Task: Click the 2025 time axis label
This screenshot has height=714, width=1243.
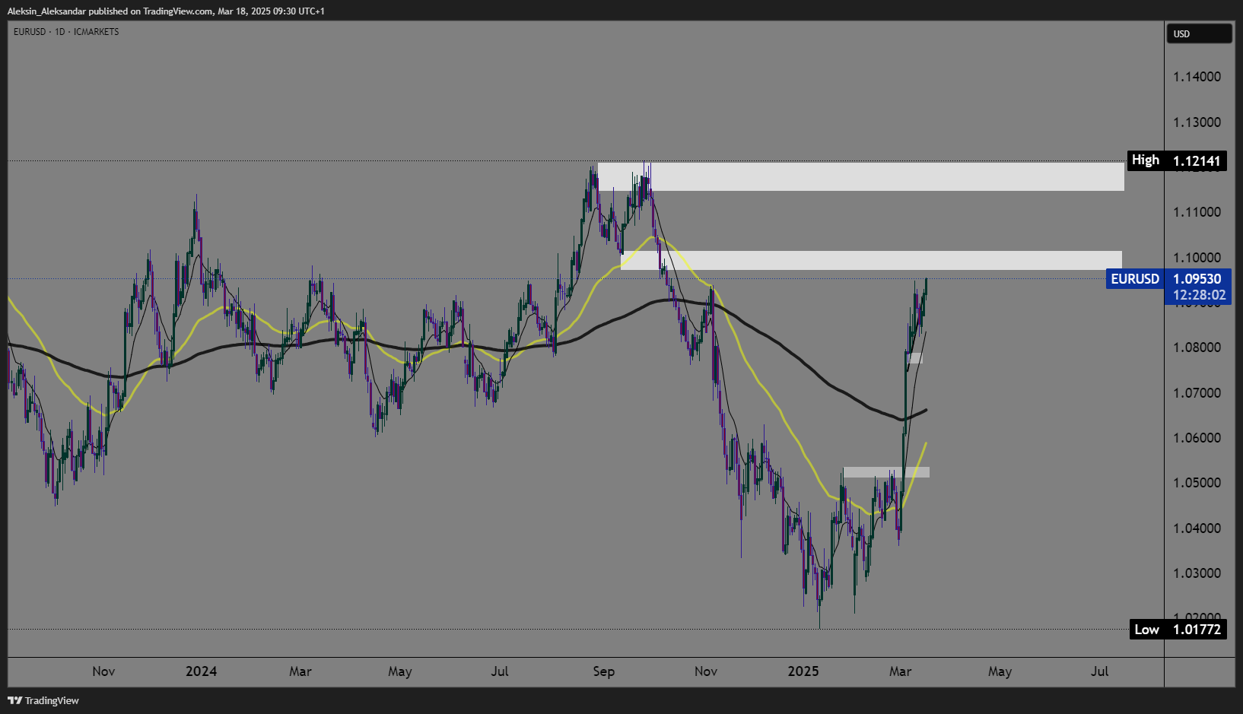Action: click(x=803, y=671)
